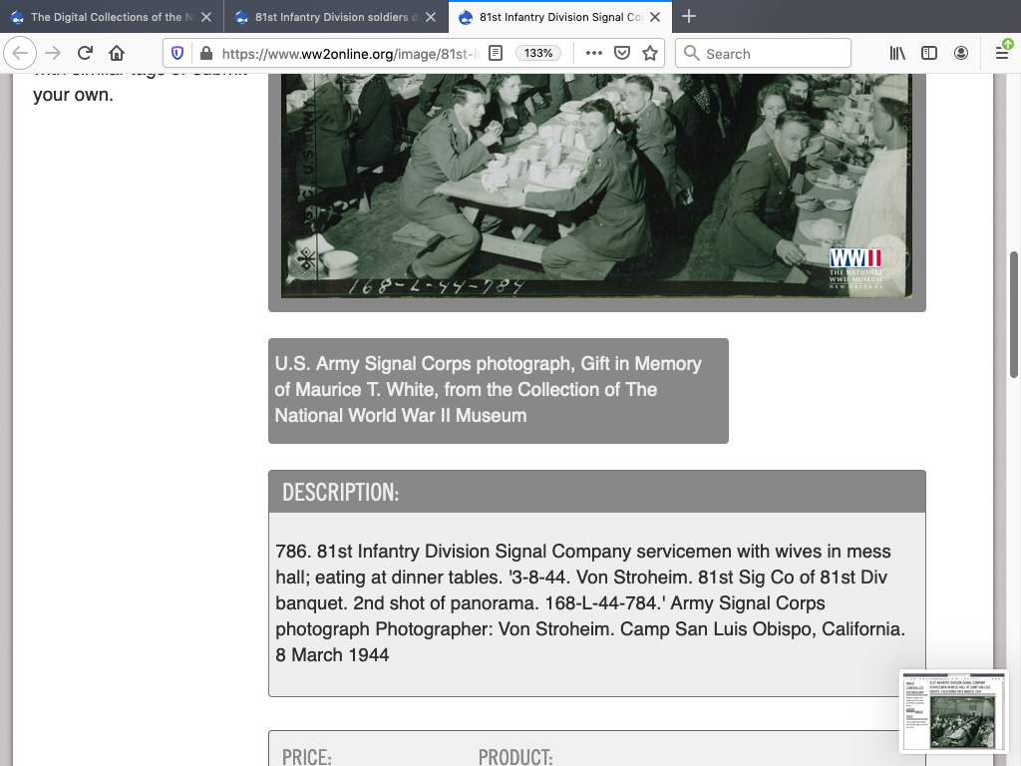Switch to 81st Infantry Division soldiers tab
The image size is (1021, 766).
pyautogui.click(x=329, y=17)
